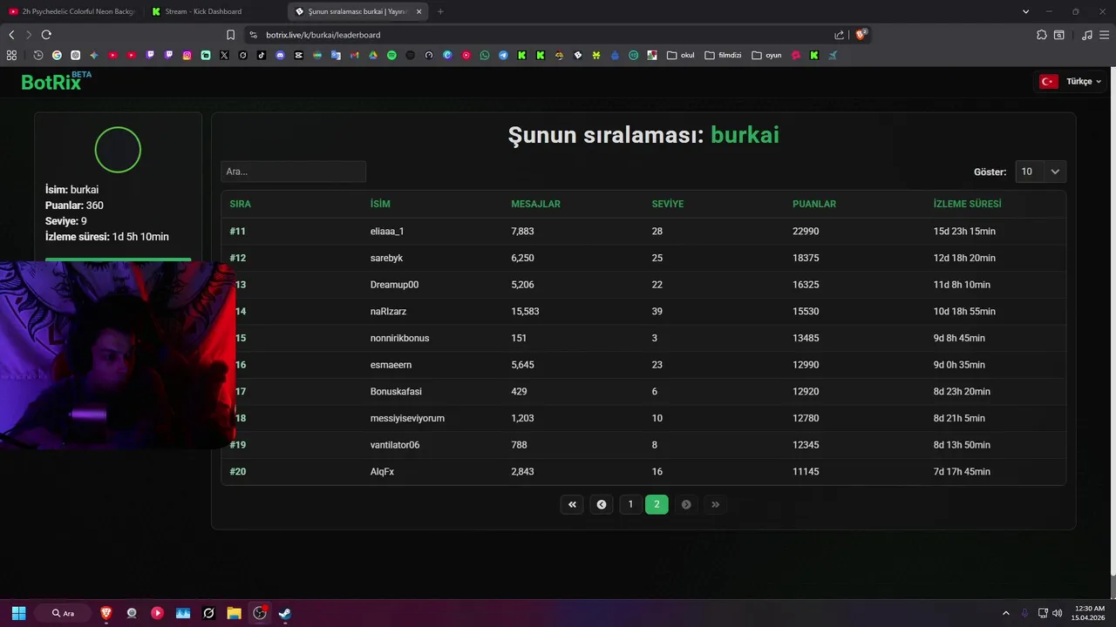The width and height of the screenshot is (1116, 627).
Task: Open the browser extensions puzzle icon
Action: [1042, 35]
